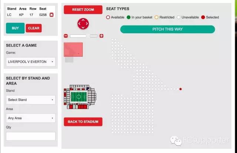Click the BACK TO STADIUM button
237x153 pixels.
coord(83,122)
